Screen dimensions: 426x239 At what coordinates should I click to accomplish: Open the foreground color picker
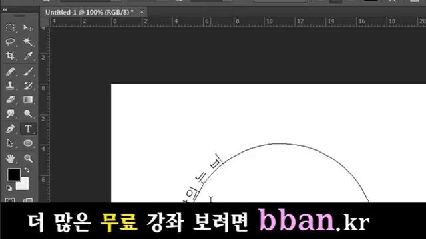(13, 174)
